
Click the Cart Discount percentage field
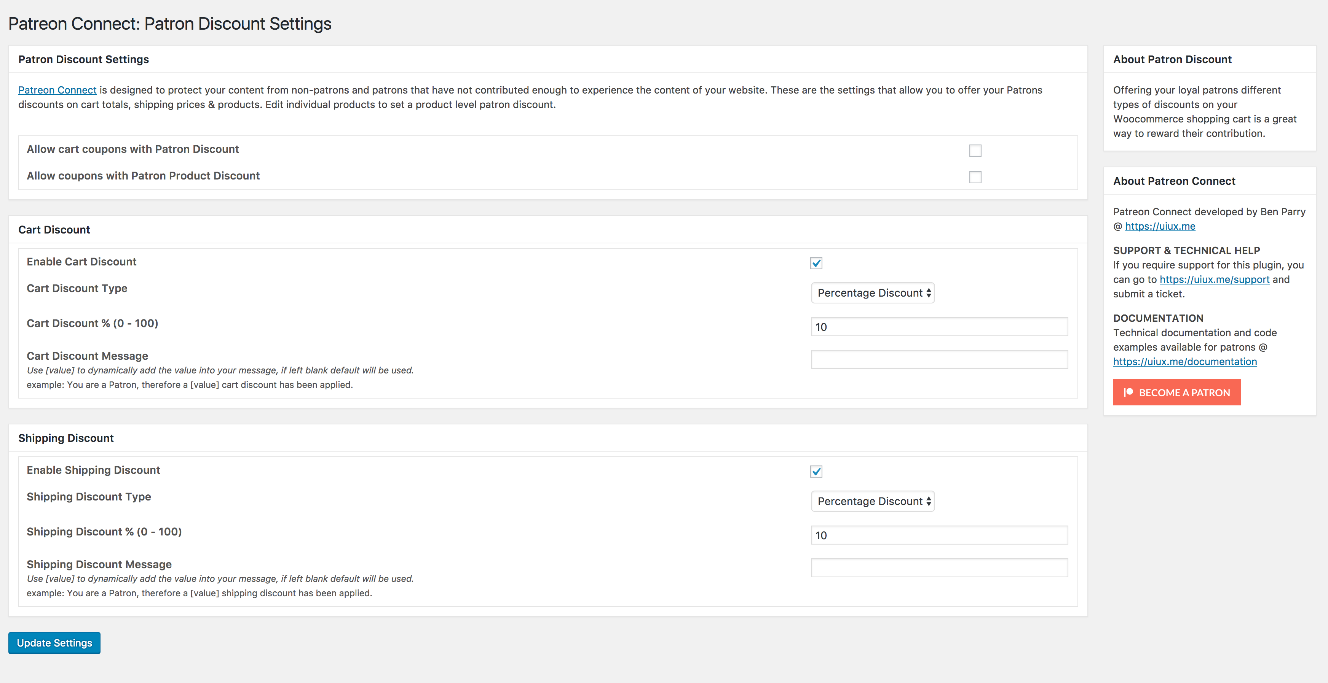[x=939, y=327]
